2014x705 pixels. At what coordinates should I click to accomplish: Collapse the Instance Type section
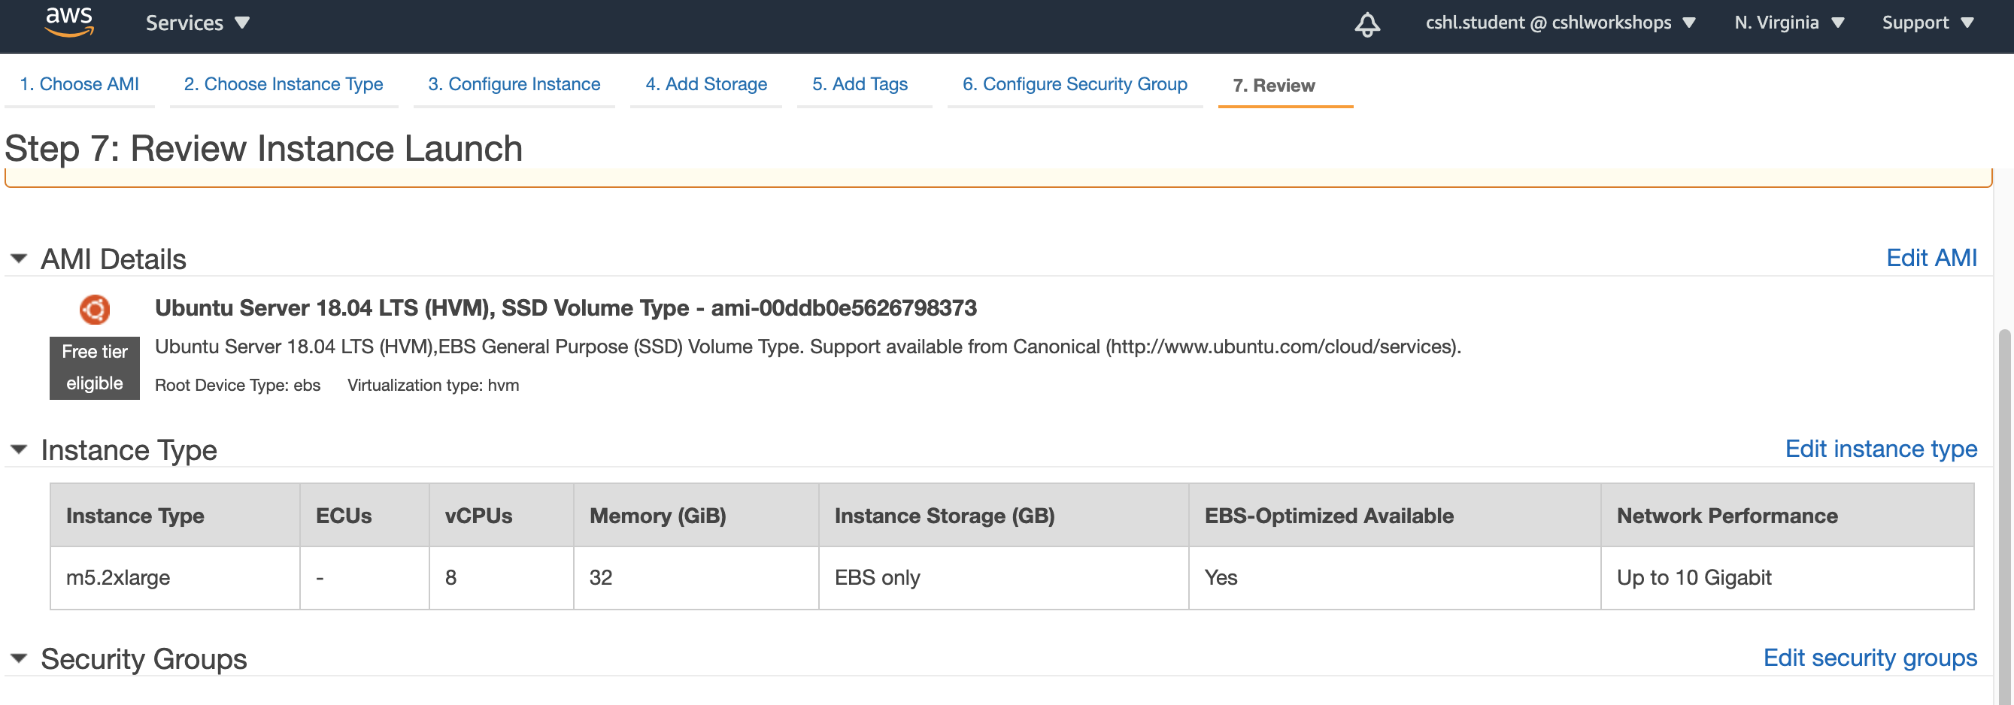18,449
